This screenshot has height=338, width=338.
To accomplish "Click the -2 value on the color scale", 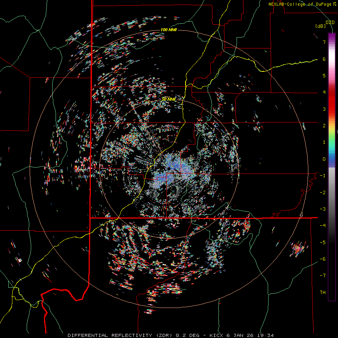I will click(323, 193).
